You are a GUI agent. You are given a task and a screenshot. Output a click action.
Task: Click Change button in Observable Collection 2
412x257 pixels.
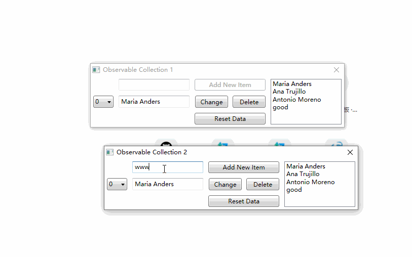[x=225, y=184]
